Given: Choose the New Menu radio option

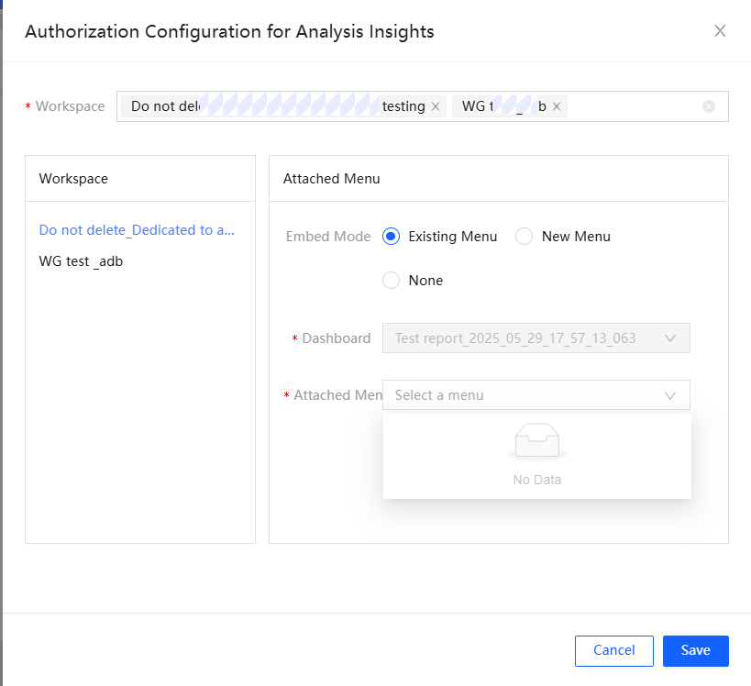Looking at the screenshot, I should (525, 237).
